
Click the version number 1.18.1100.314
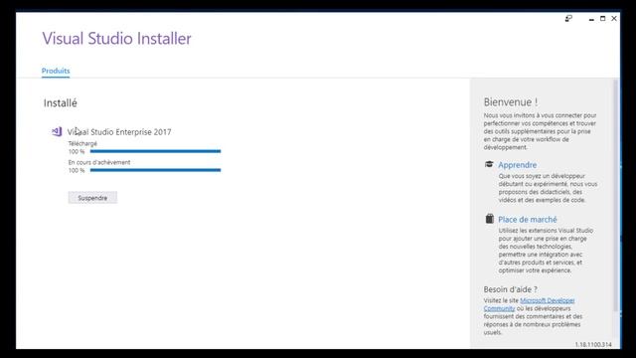[x=593, y=344]
